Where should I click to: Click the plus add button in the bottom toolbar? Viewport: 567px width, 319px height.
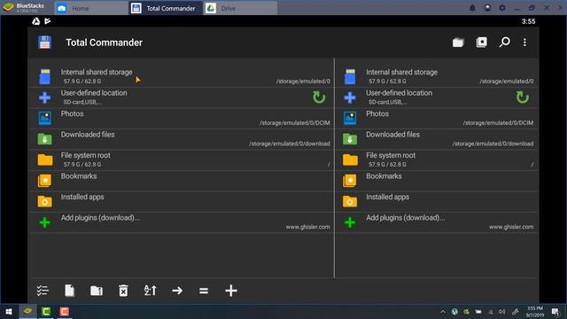pyautogui.click(x=231, y=291)
